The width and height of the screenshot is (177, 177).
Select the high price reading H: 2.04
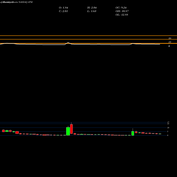92,8
